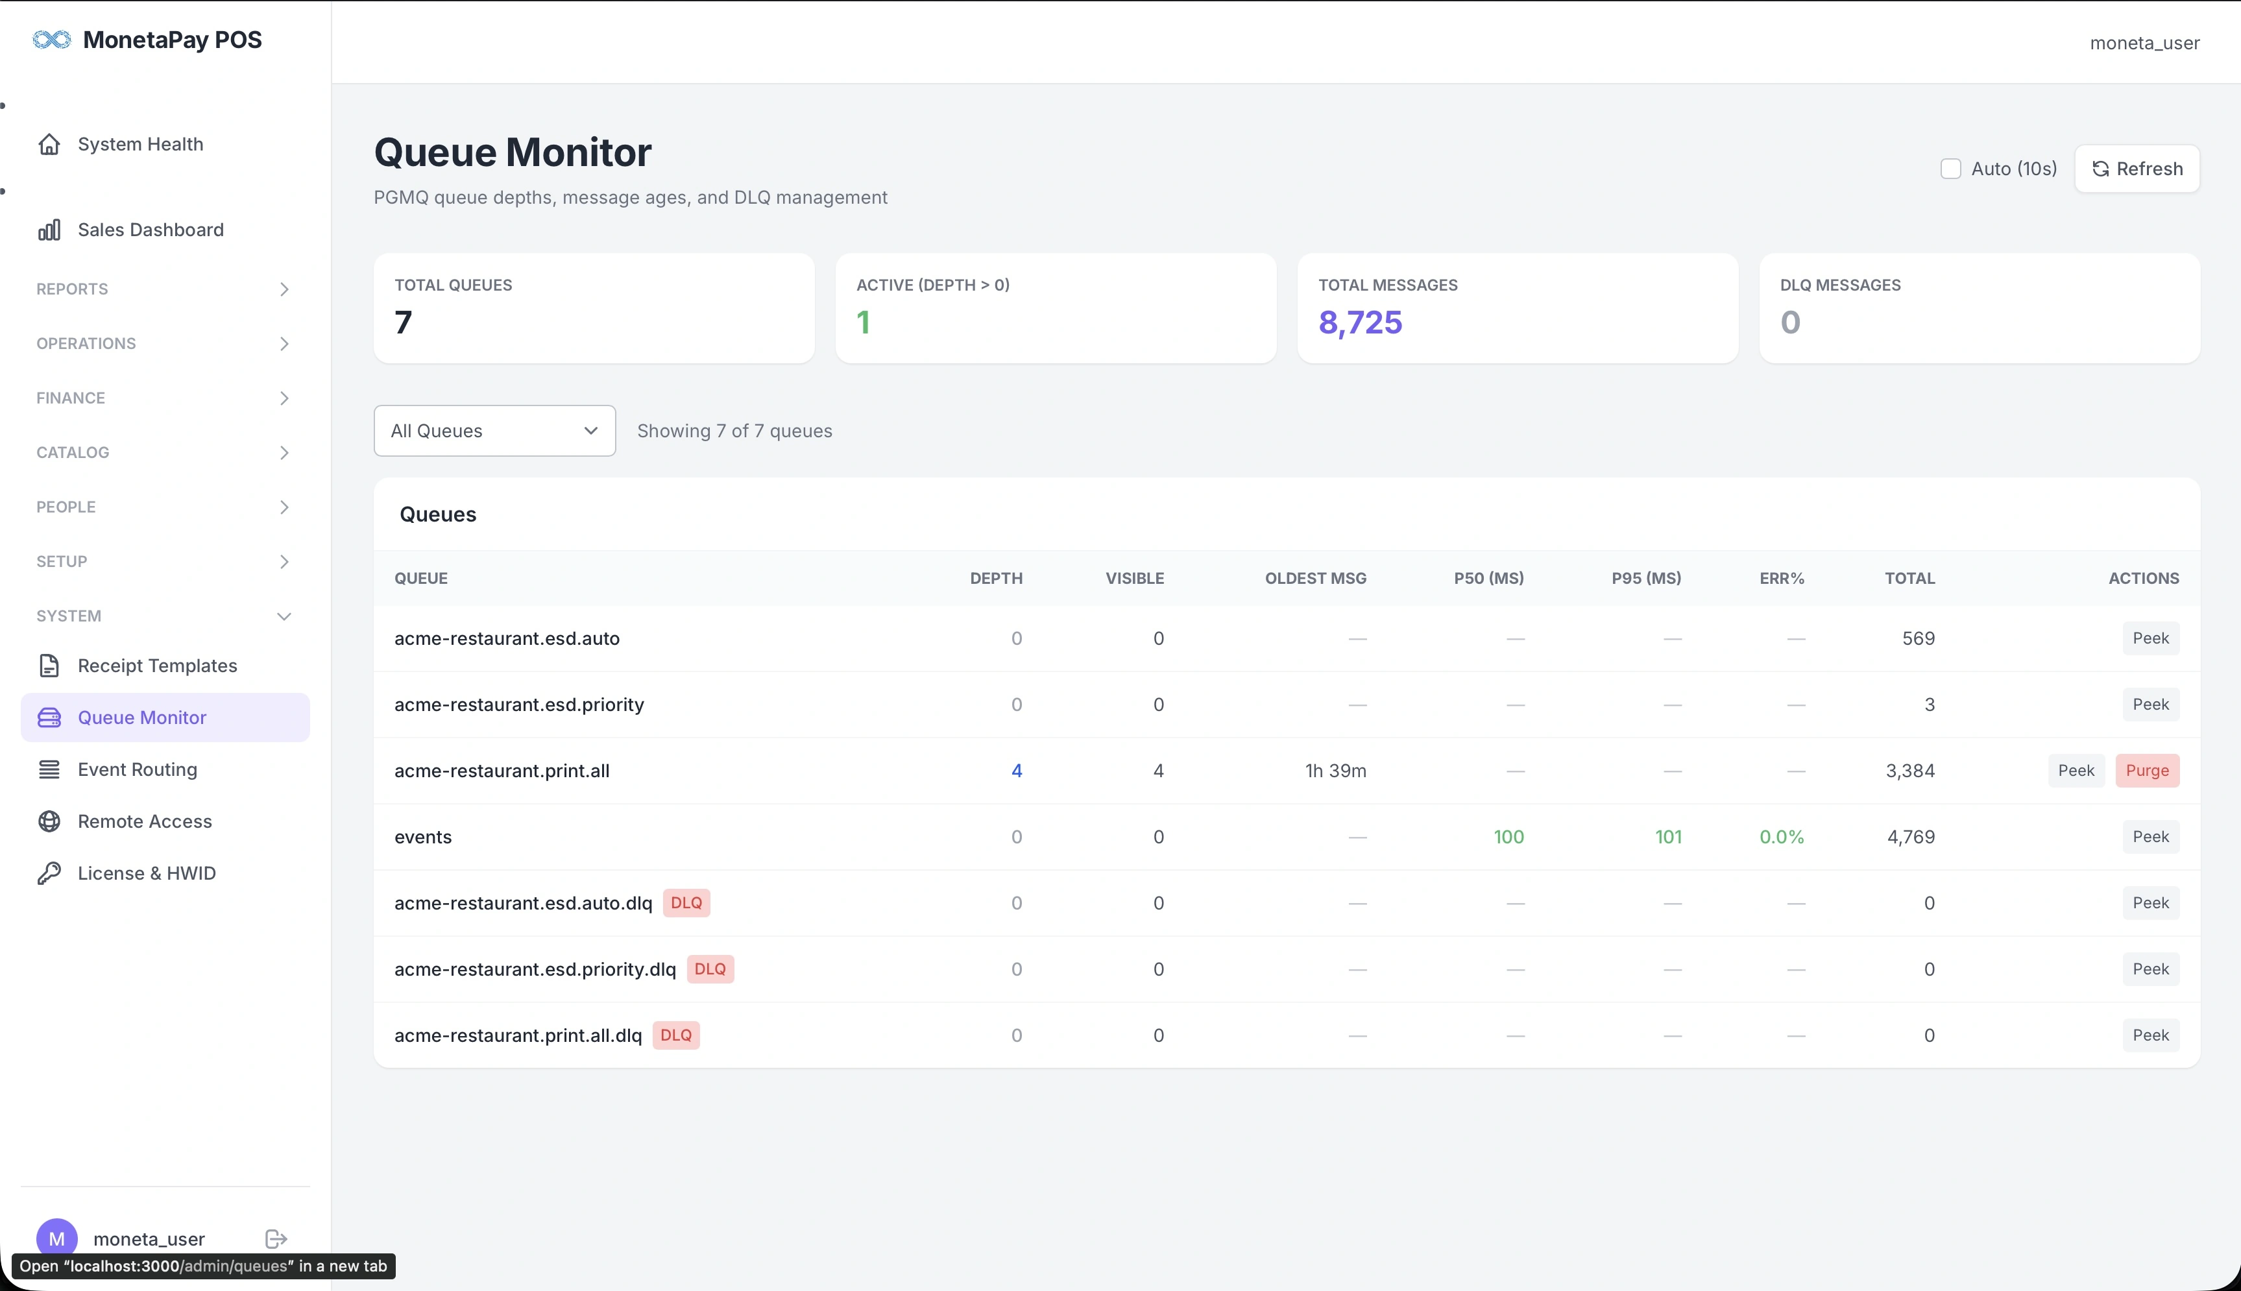
Task: Click the System Health home icon
Action: point(50,143)
